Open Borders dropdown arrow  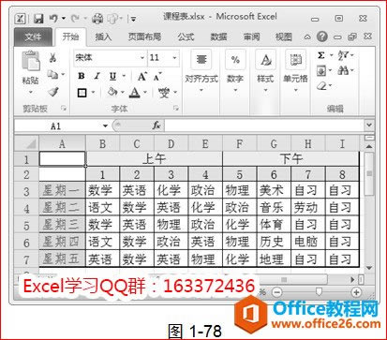[93, 93]
